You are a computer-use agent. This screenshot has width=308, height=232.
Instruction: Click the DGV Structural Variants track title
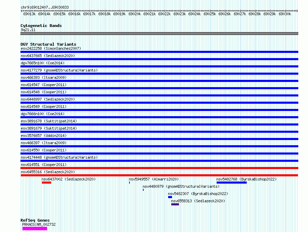(48, 44)
